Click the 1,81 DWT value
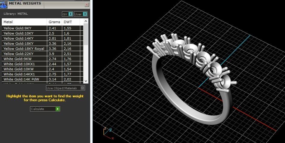The width and height of the screenshot is (285, 143). 67,38
